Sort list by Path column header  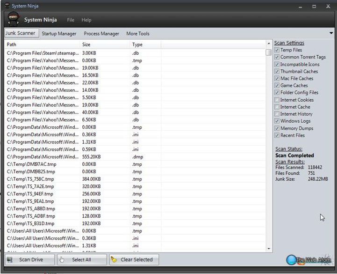(43, 44)
